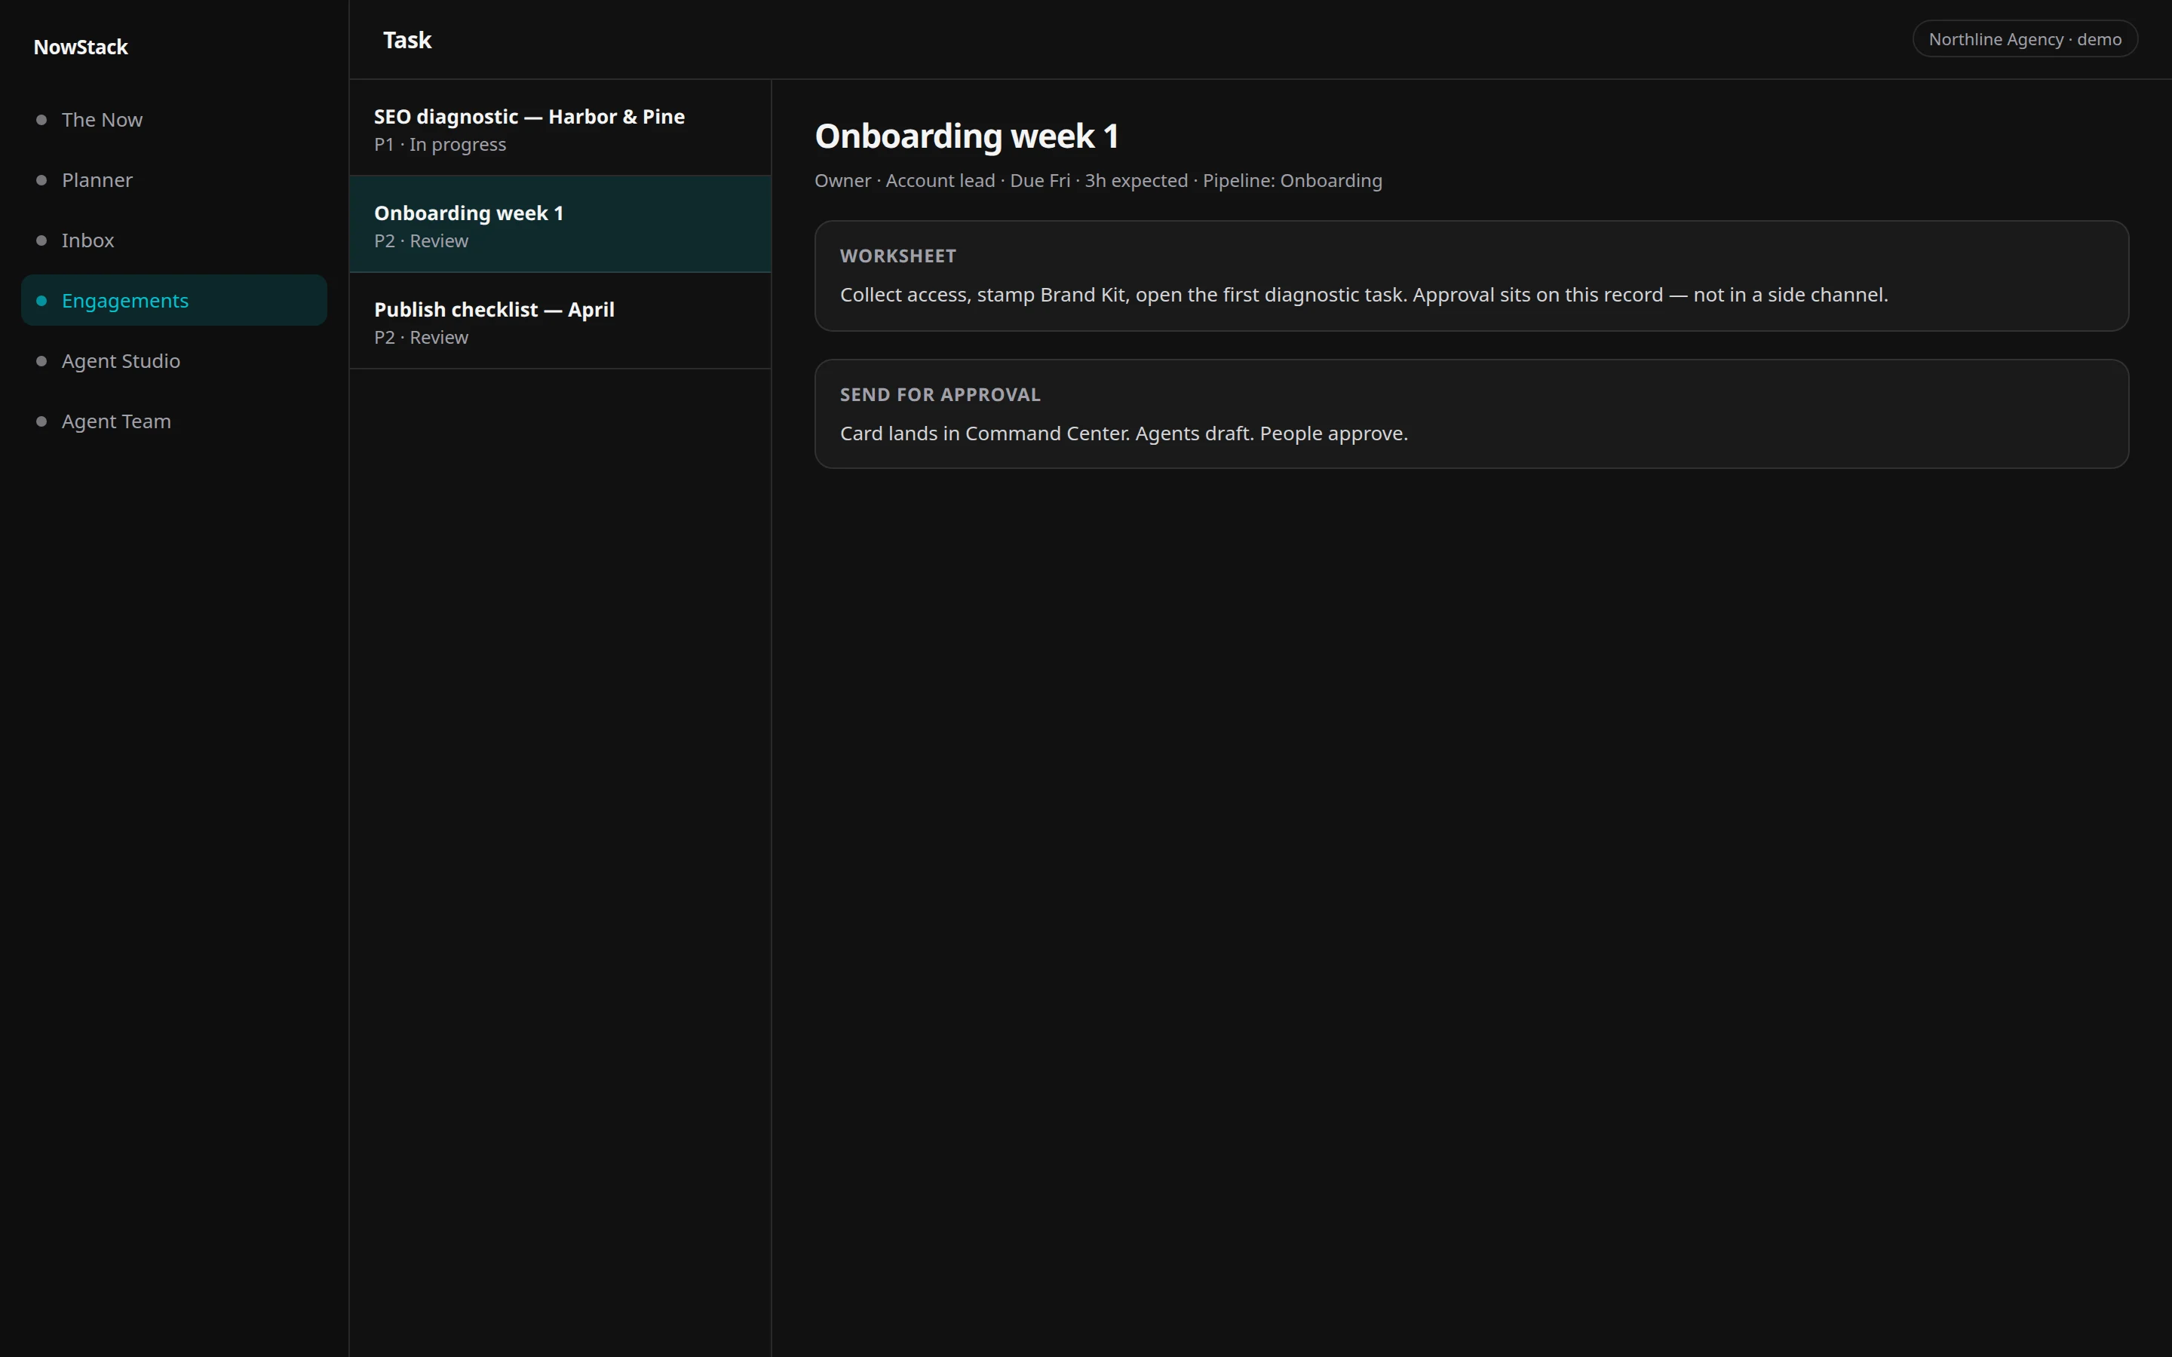Click the owner and pipeline metadata line

(x=1099, y=180)
